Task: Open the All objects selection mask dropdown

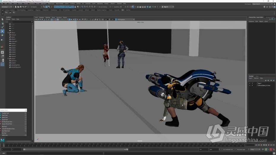Action: (35, 7)
